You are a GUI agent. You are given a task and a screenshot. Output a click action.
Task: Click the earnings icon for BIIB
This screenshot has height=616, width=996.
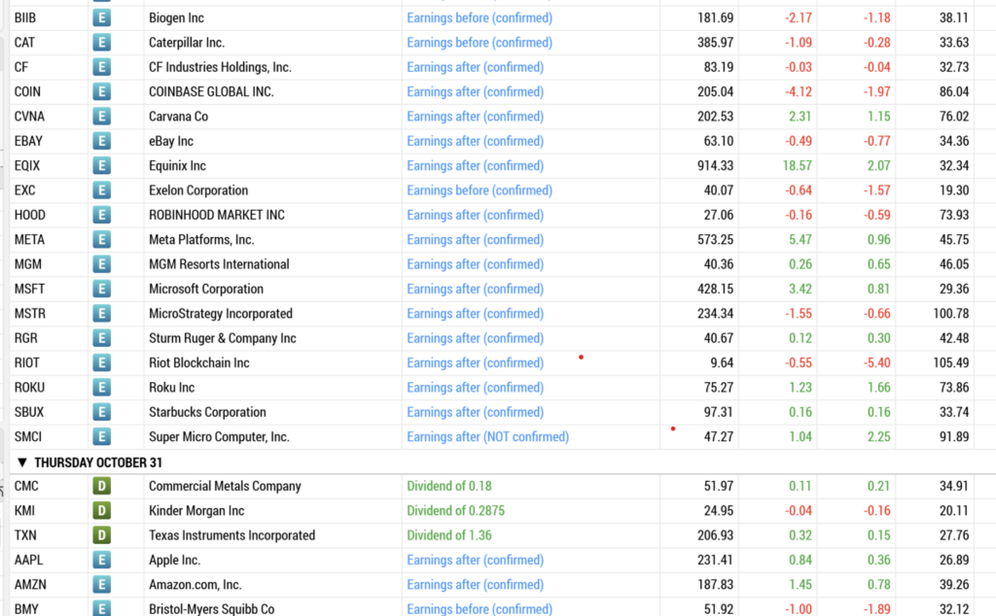pos(101,17)
